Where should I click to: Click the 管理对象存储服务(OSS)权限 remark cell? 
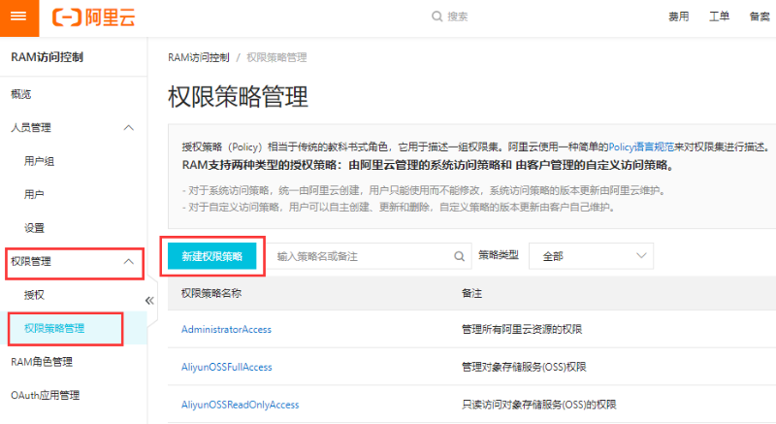click(524, 367)
